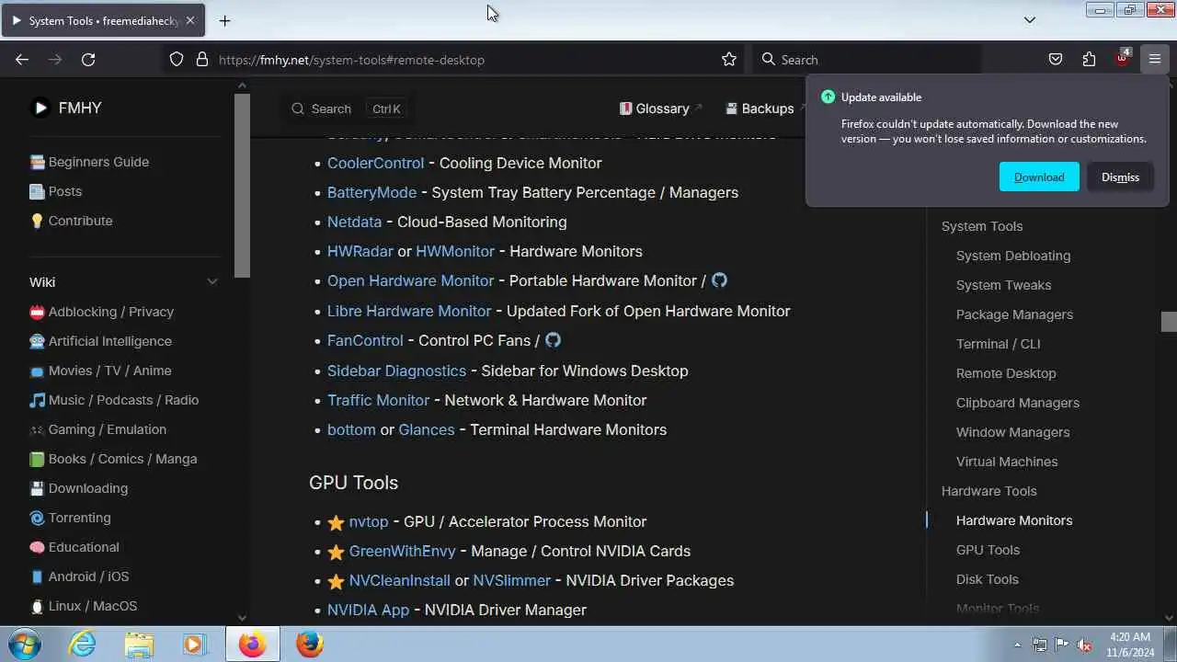Reload the page with the refresh icon
Viewport: 1177px width, 662px height.
point(88,60)
